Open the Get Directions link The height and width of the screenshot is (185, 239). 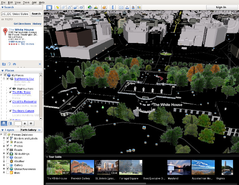point(22,24)
